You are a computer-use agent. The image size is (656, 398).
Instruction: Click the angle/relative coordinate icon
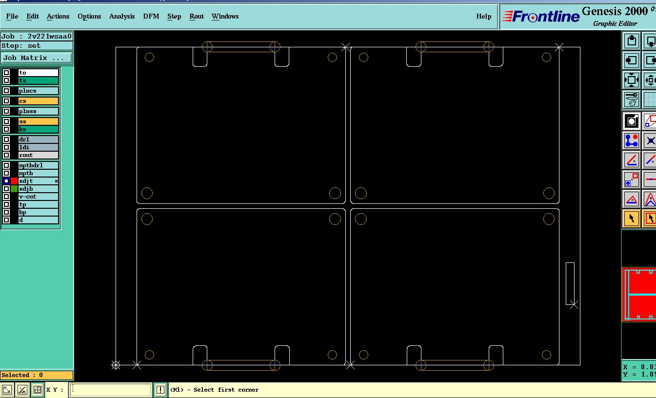[22, 390]
